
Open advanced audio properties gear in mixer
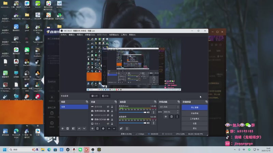point(121,129)
